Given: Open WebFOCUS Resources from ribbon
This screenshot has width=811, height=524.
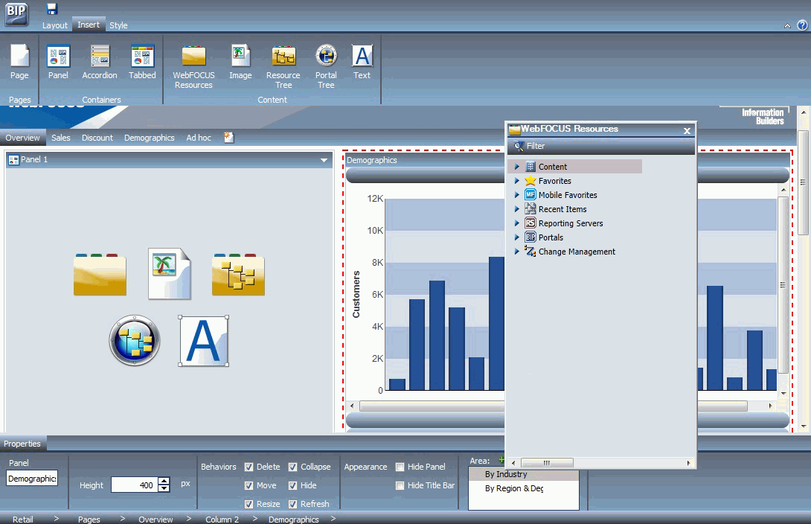Looking at the screenshot, I should 193,67.
